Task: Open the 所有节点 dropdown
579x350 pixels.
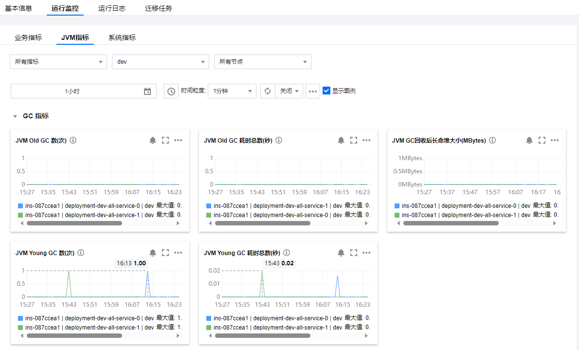Action: click(263, 62)
